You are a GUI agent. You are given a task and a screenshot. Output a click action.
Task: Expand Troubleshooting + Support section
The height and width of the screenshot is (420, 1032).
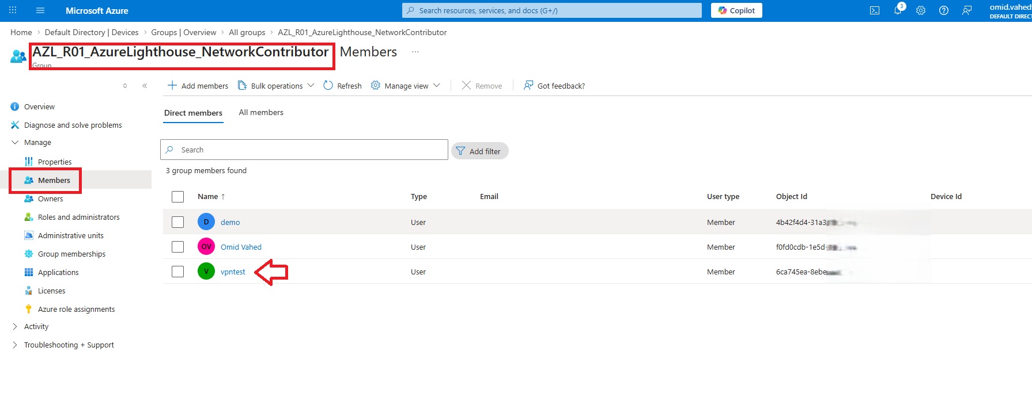click(x=69, y=345)
